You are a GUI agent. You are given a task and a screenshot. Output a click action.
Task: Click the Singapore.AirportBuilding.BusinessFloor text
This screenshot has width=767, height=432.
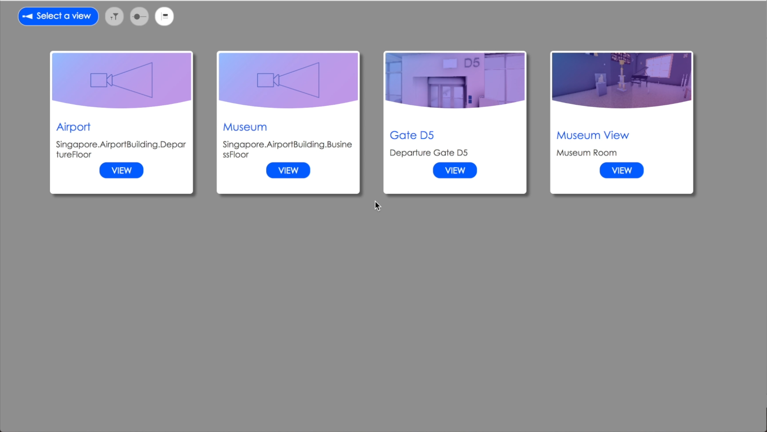[x=287, y=149]
